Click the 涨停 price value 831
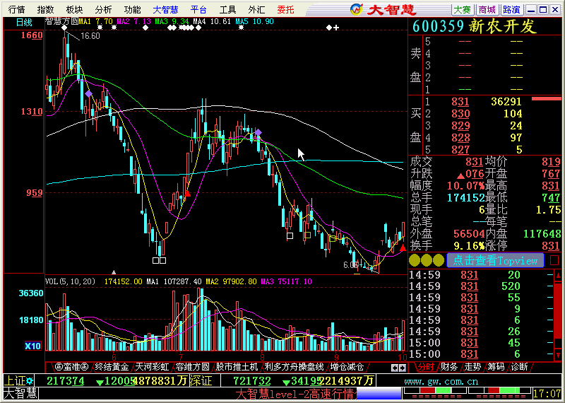 pos(551,246)
